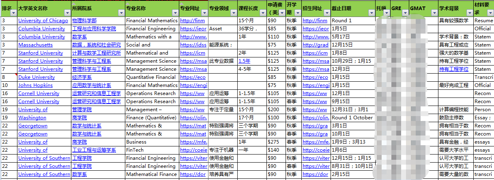Click the 工程与应用科学学院 department link
This screenshot has width=494, height=180.
tap(94, 29)
